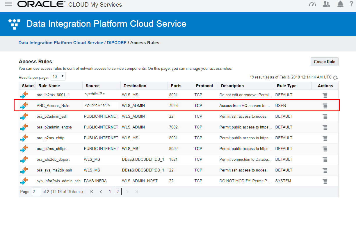Viewport: 356px width, 227px height.
Task: Open the hamburger navigation menu
Action: pos(9,4)
